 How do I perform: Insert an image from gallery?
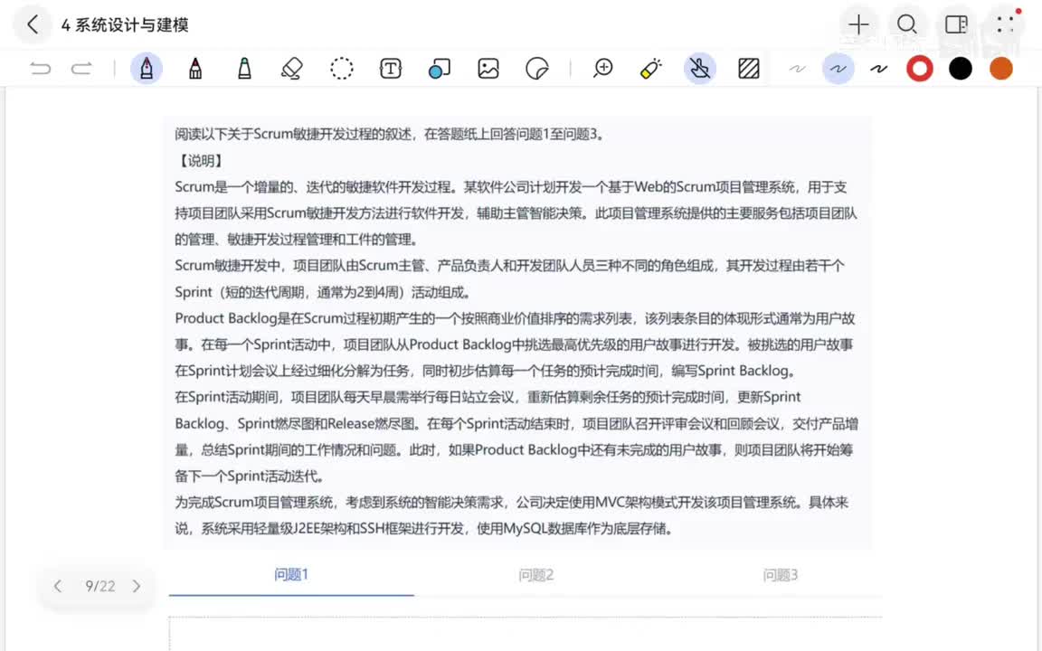pyautogui.click(x=488, y=68)
